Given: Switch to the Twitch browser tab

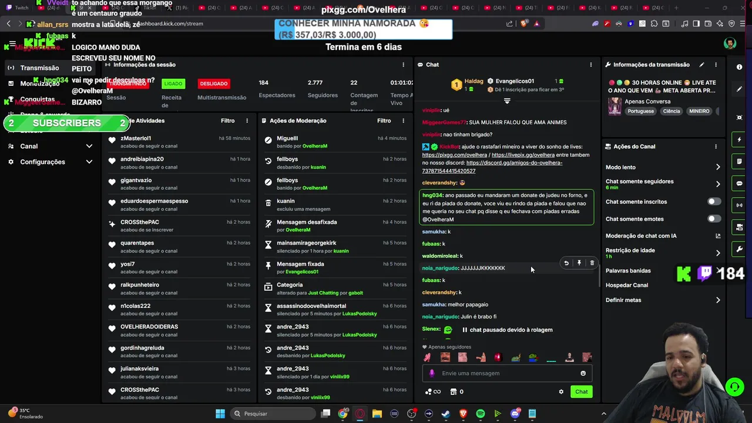Looking at the screenshot, I should [x=18, y=8].
